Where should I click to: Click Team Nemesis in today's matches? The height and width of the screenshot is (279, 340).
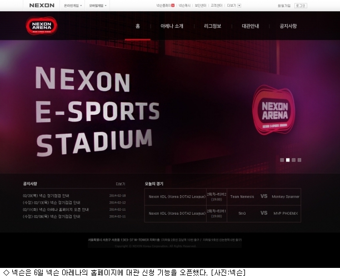[x=242, y=197]
